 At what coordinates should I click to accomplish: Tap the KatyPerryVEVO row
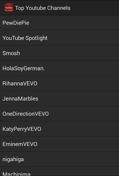click(59, 129)
